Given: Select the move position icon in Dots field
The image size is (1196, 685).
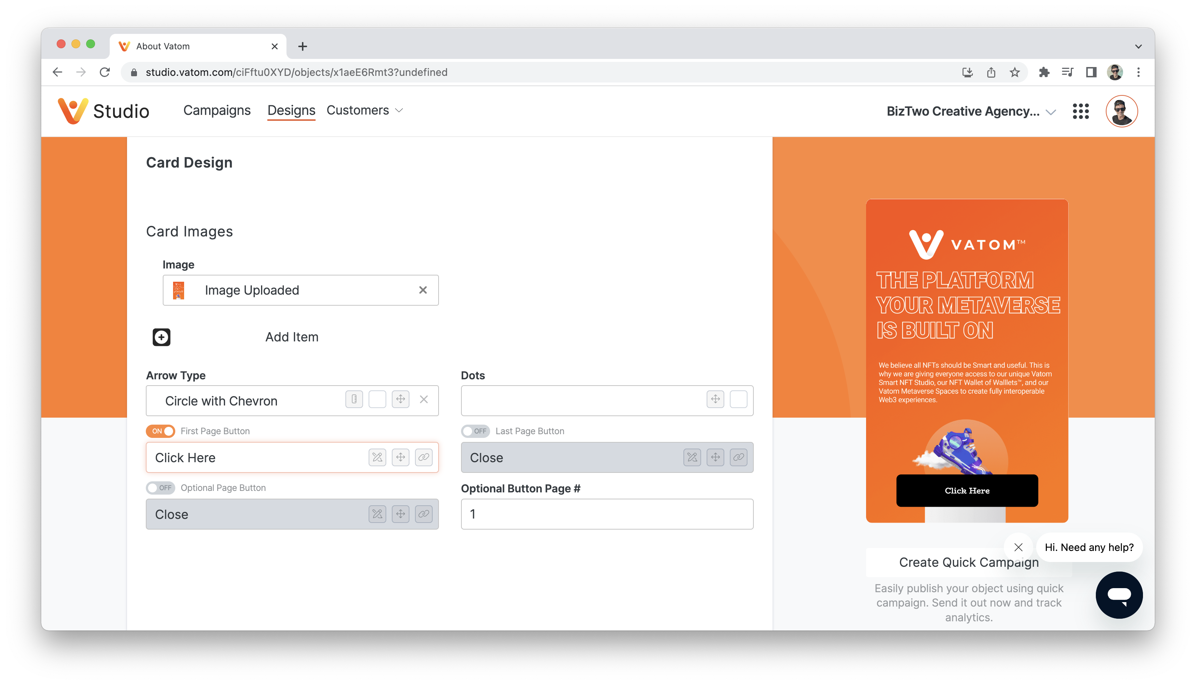Looking at the screenshot, I should click(x=715, y=400).
